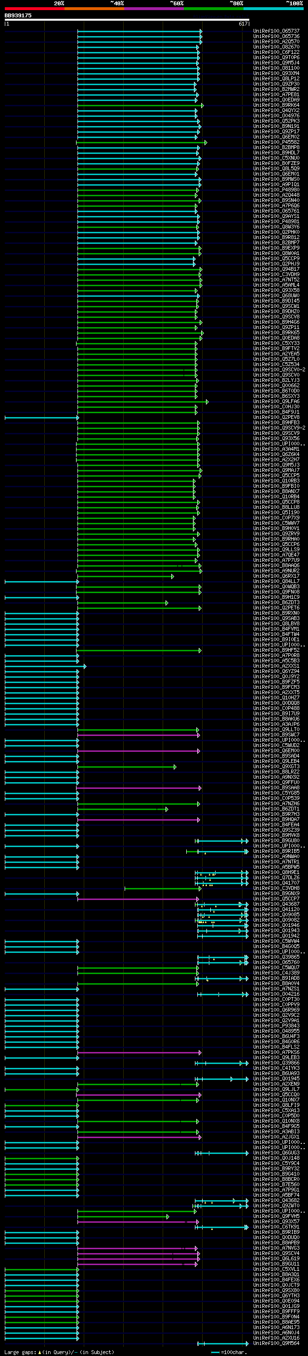Open hit UniRef100_C6F122
Image resolution: width=308 pixels, height=1356 pixels.
tap(276, 52)
